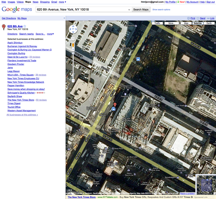Image resolution: width=216 pixels, height=199 pixels.
Task: Open Schnipper's Quality Kitchen link
Action: tap(21, 93)
